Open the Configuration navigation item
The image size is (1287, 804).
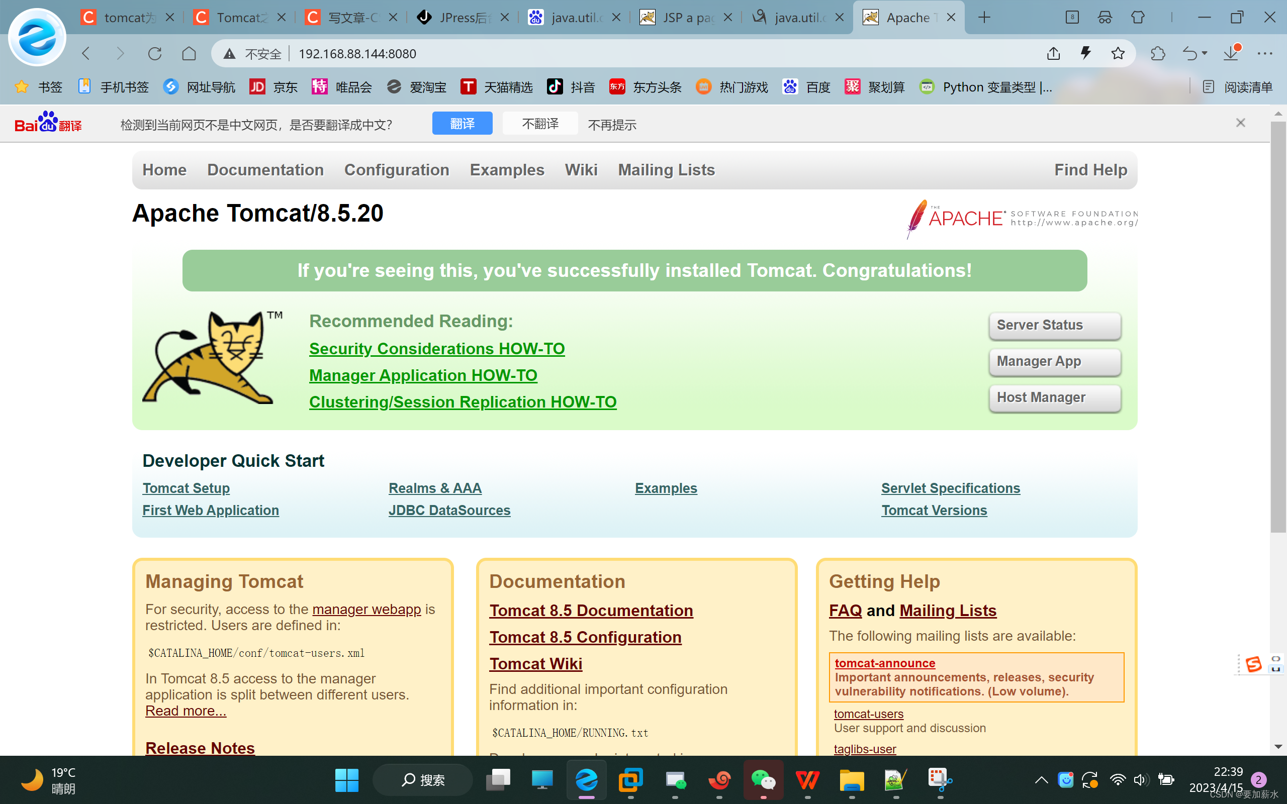[x=397, y=170]
